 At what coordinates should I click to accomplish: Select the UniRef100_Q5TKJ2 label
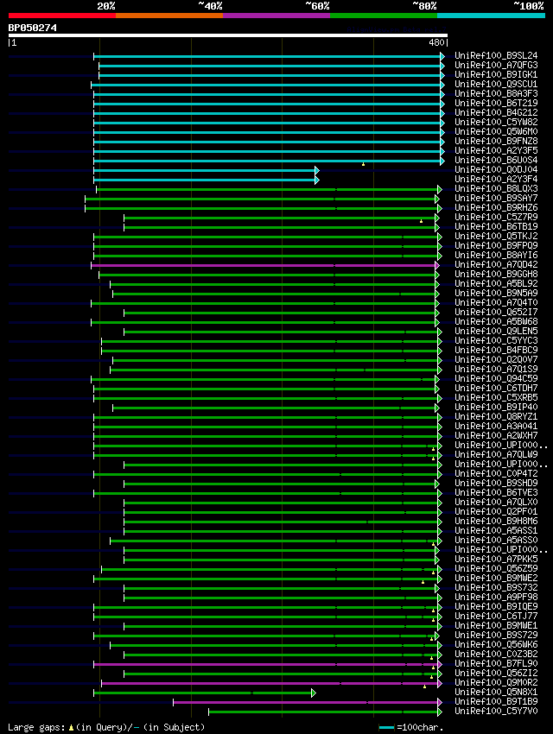(496, 236)
